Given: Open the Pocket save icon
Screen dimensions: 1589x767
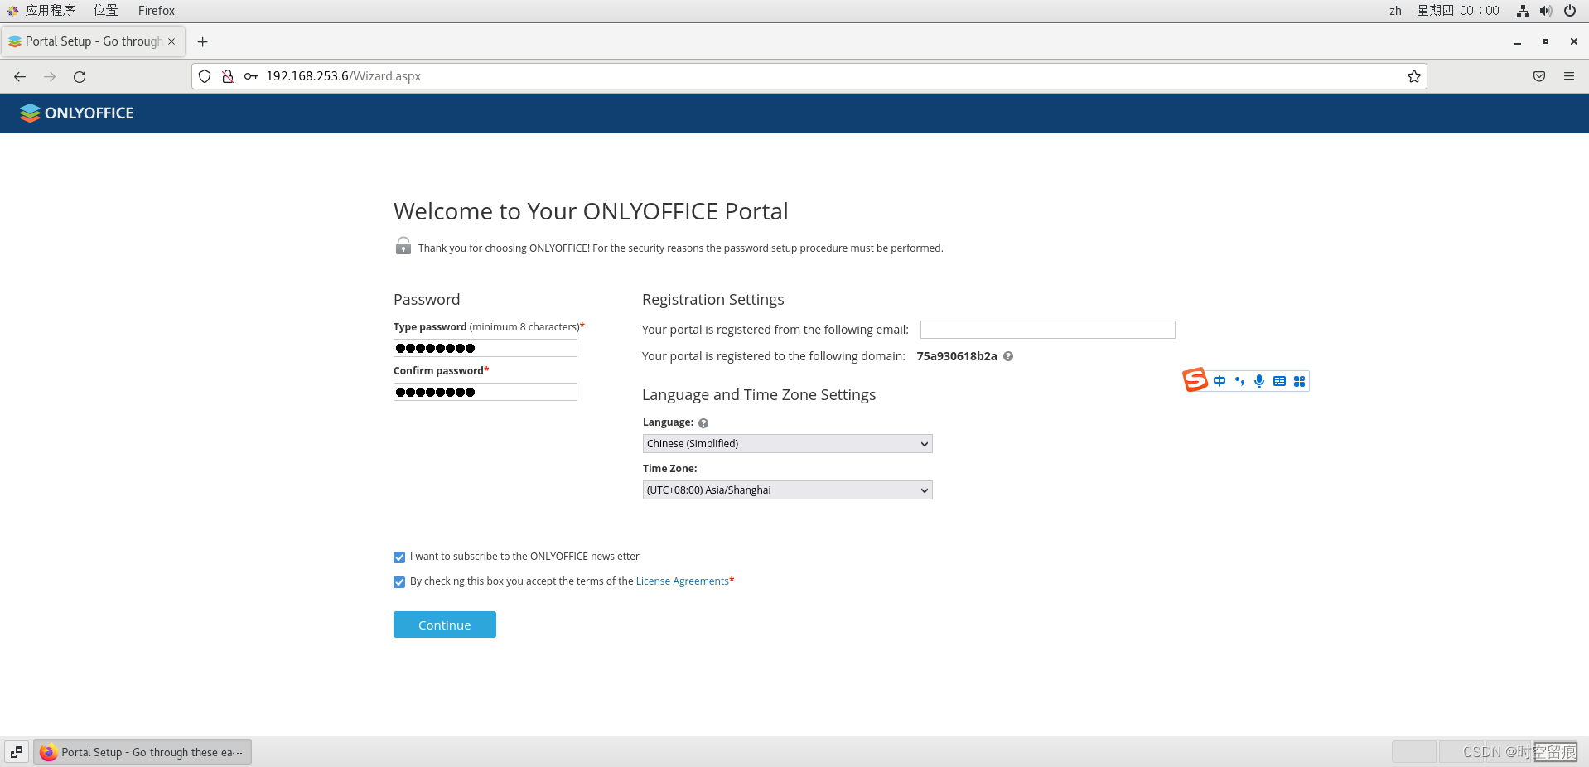Looking at the screenshot, I should (x=1538, y=76).
